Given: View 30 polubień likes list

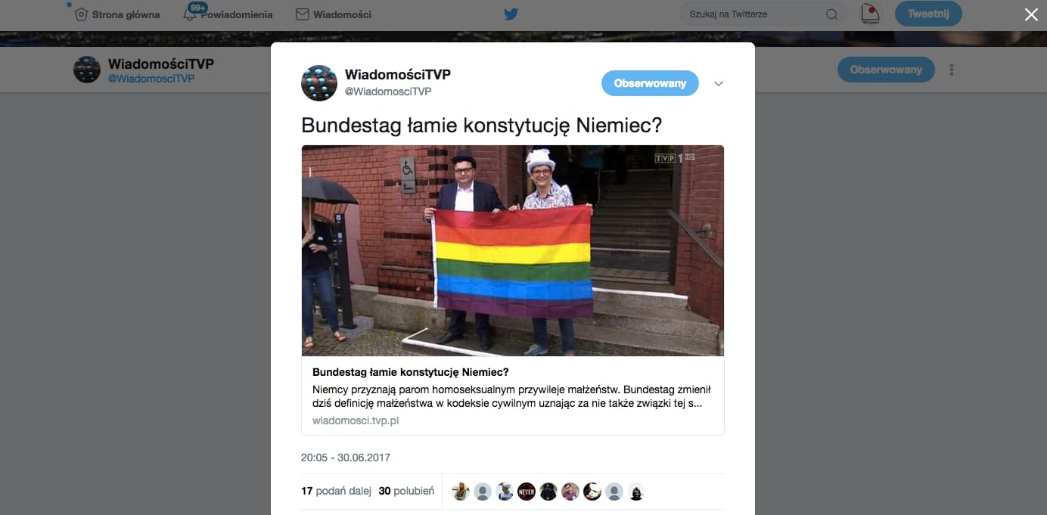Looking at the screenshot, I should pos(406,491).
